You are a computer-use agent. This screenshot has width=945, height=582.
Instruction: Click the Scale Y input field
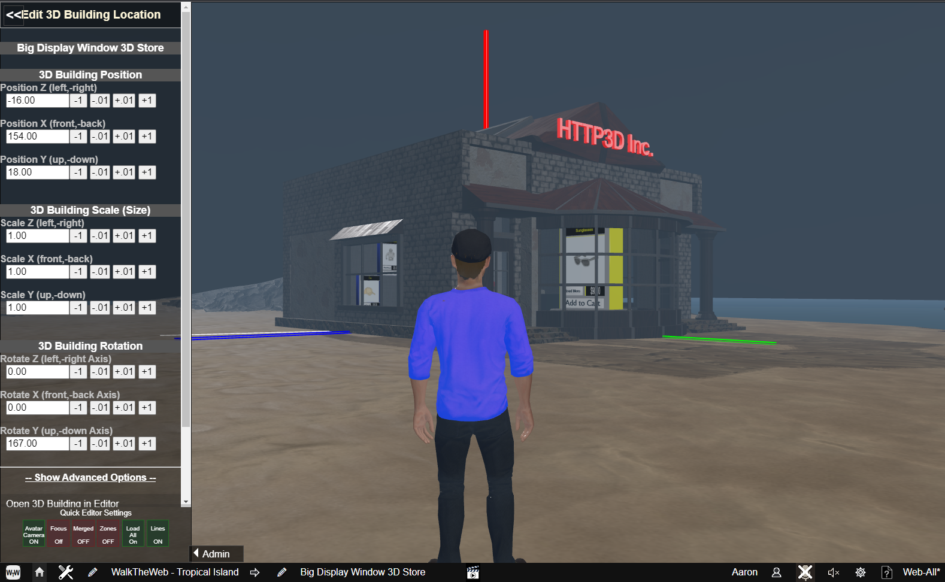pyautogui.click(x=37, y=308)
